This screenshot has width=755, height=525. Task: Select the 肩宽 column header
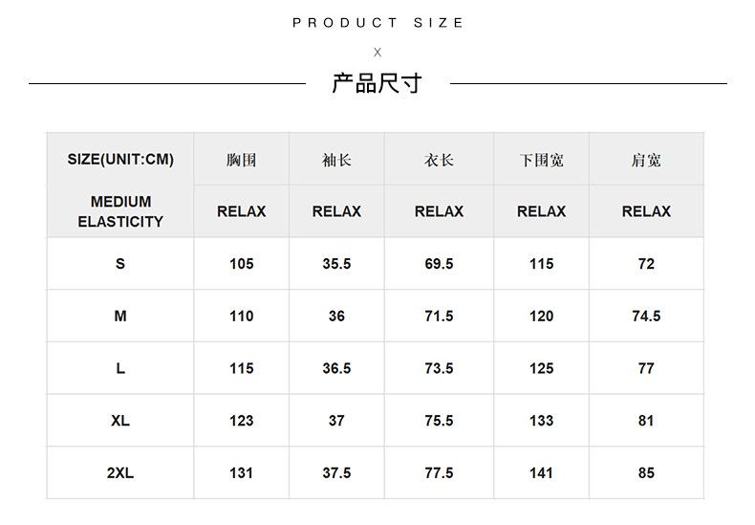tap(646, 160)
